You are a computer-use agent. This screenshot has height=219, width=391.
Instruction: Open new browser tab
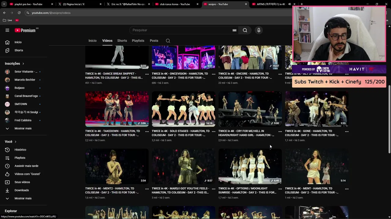click(x=302, y=4)
